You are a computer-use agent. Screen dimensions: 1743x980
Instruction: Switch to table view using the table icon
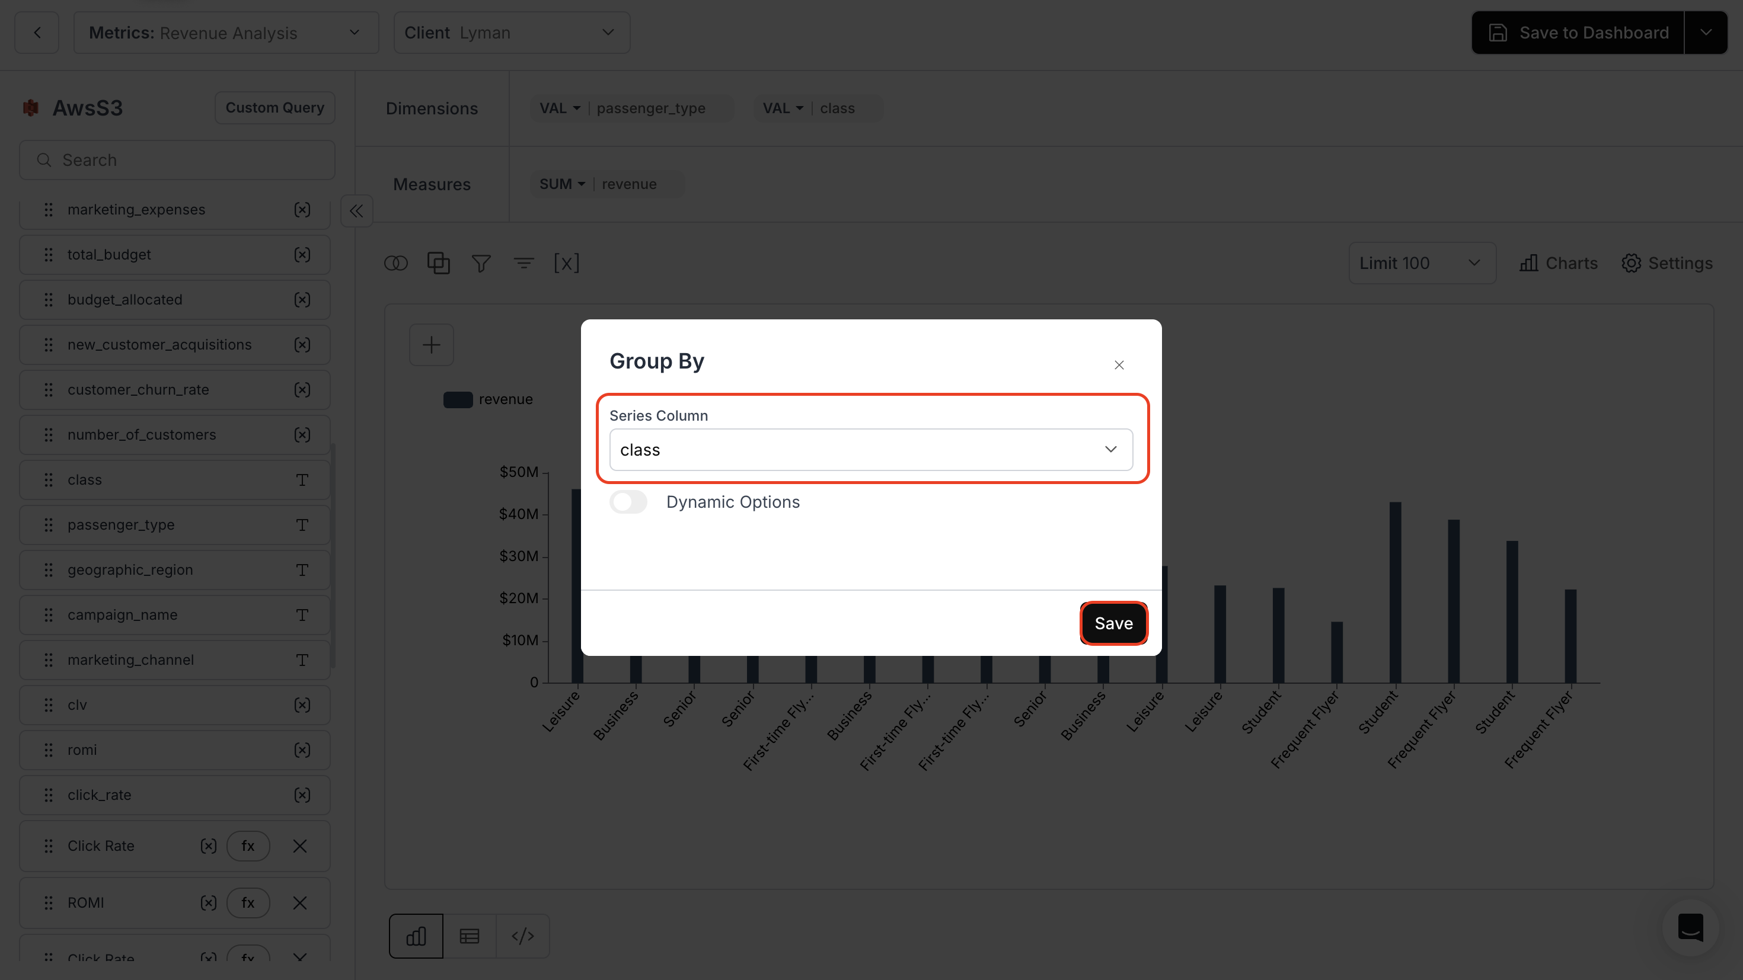pyautogui.click(x=469, y=936)
